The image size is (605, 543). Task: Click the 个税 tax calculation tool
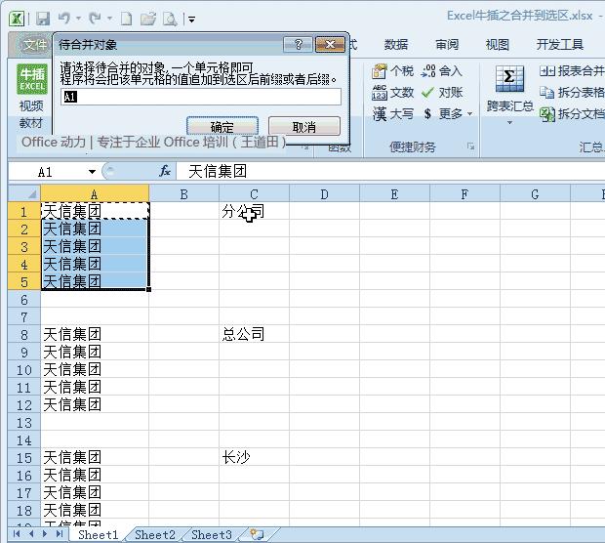[393, 71]
